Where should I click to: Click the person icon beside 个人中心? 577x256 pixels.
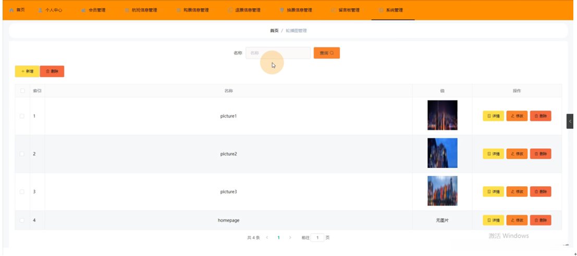coord(40,10)
